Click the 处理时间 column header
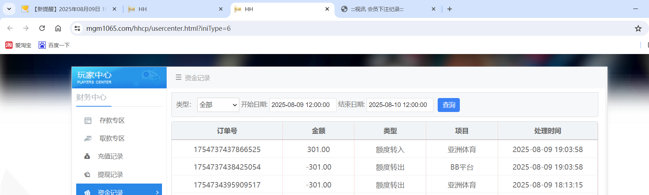 click(547, 131)
